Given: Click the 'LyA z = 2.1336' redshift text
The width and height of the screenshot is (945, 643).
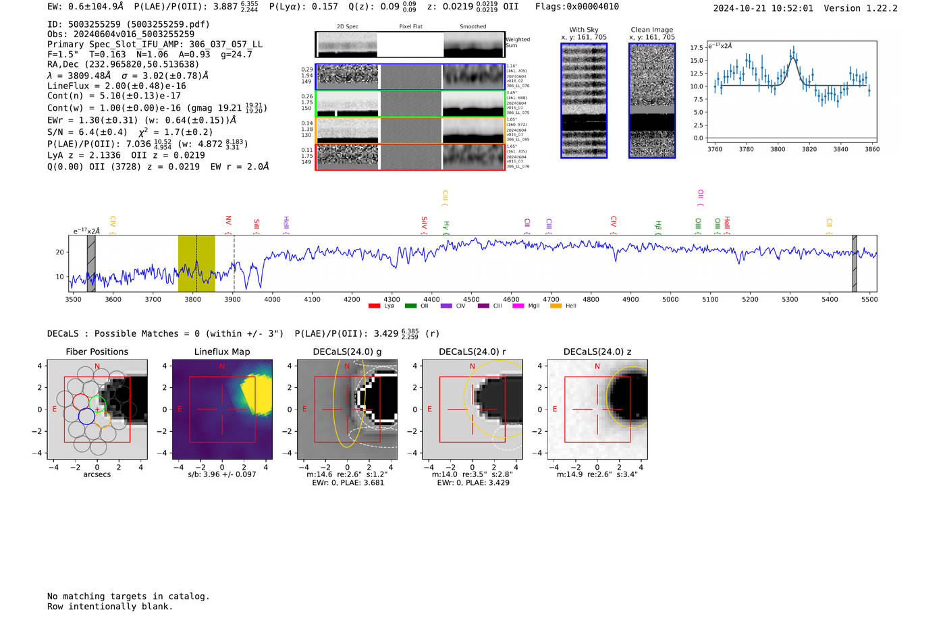Looking at the screenshot, I should tap(84, 155).
